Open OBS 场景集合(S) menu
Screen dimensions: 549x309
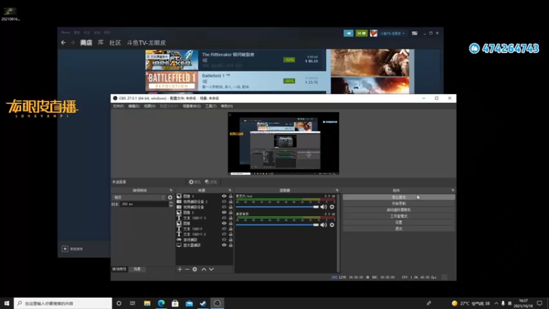click(191, 106)
